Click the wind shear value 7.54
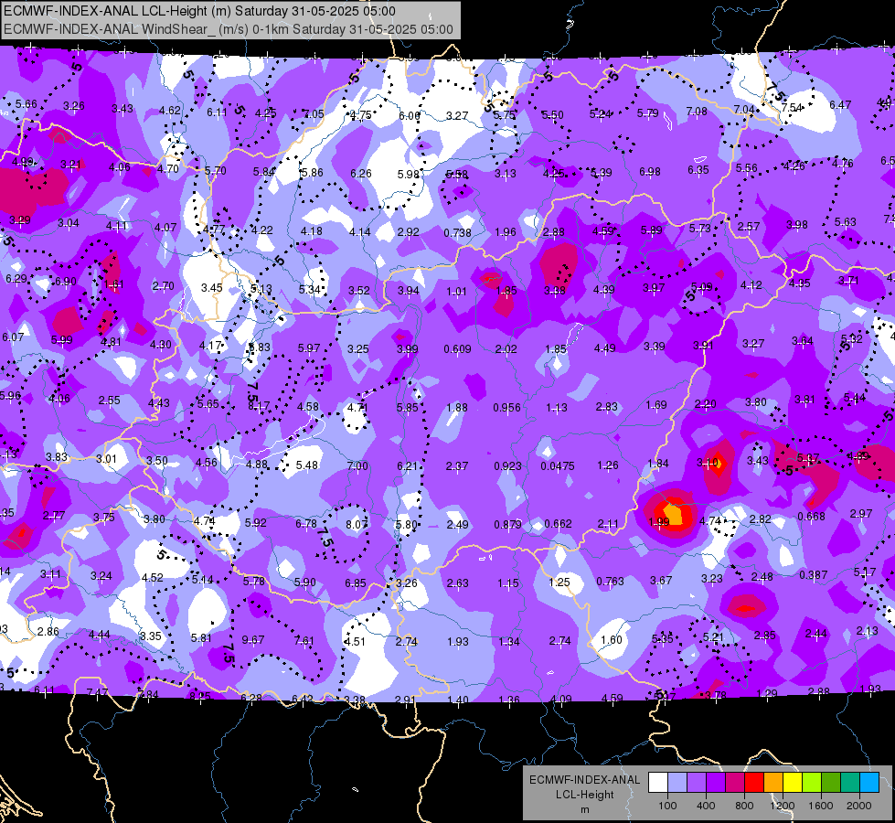This screenshot has width=895, height=823. (x=792, y=107)
